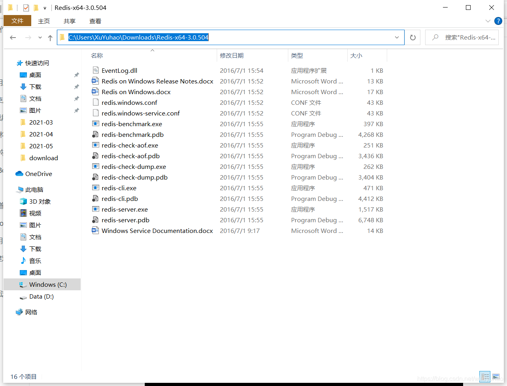Open the address bar history dropdown
The image size is (507, 386).
397,38
